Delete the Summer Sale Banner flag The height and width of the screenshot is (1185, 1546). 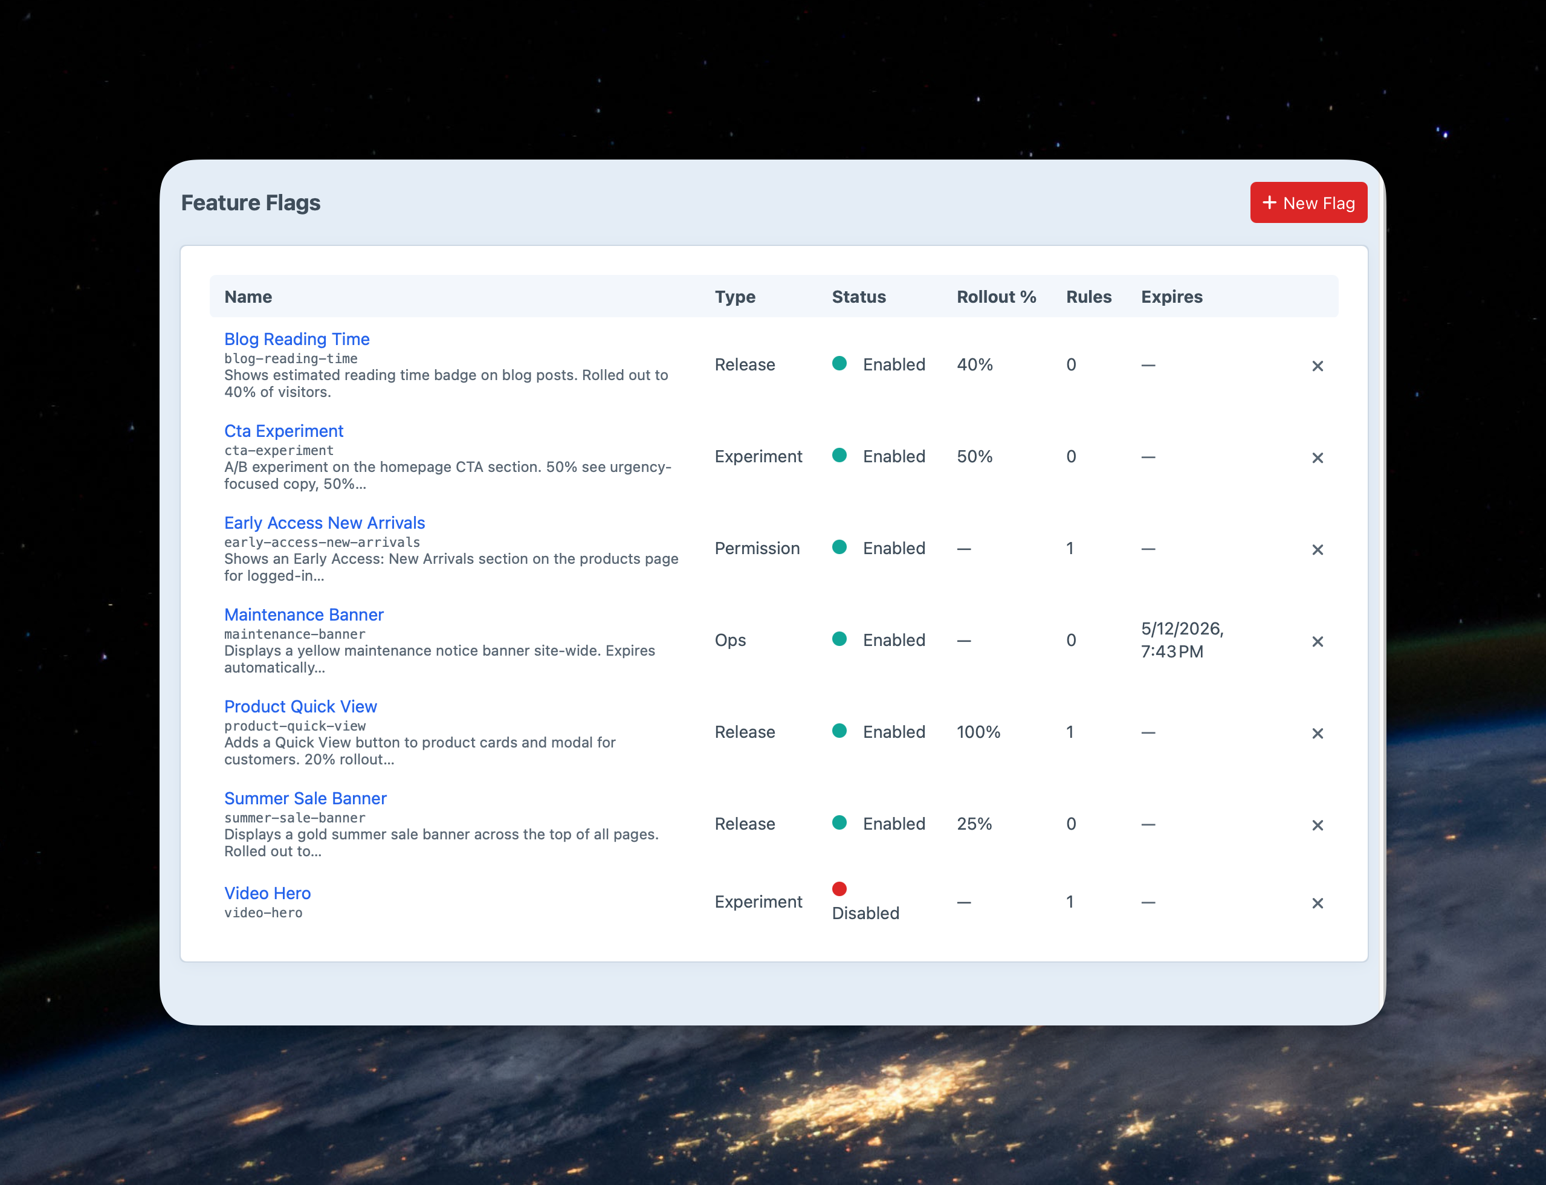click(x=1318, y=825)
